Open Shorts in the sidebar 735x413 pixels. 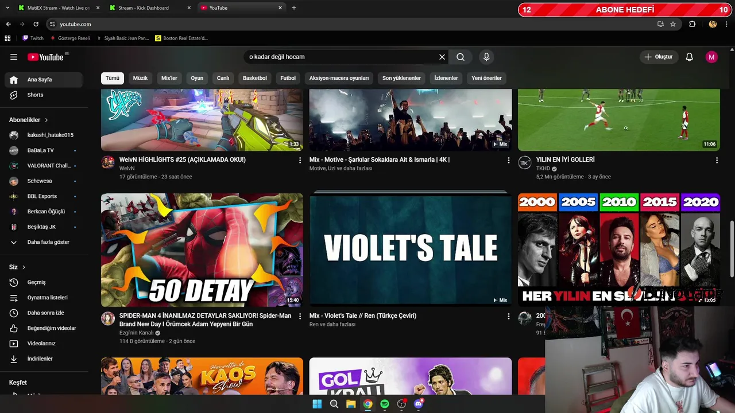pyautogui.click(x=44, y=95)
